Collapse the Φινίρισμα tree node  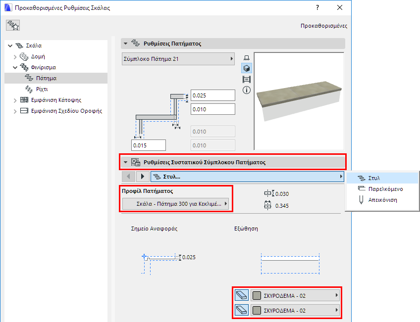tap(15, 67)
